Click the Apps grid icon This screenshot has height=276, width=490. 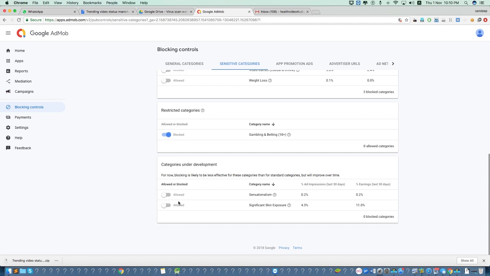[8, 61]
